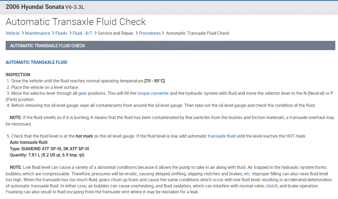The image size is (338, 199).
Task: Open the 'gear' glossary link
Action: pos(82,93)
